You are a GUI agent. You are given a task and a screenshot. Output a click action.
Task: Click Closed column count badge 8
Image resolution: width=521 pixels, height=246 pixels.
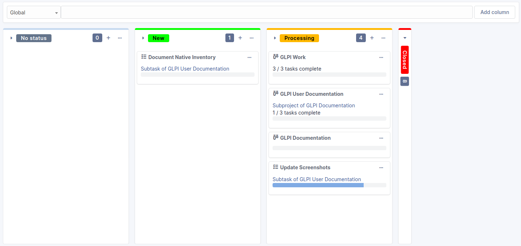(405, 81)
